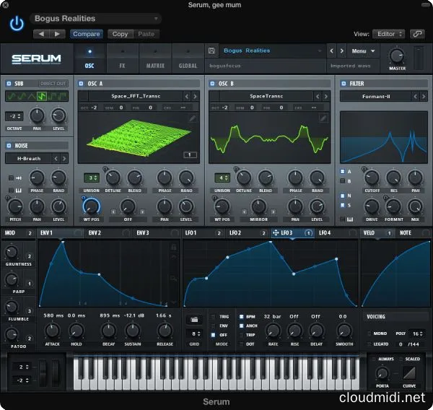
Task: Toggle the SUB oscillator enable switch
Action: coord(8,83)
